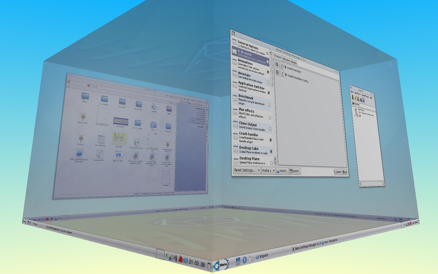Select the Clone Output plugin row
The width and height of the screenshot is (438, 274).
coord(252,126)
